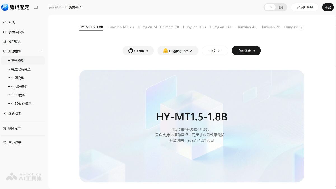Show more model tabs with right arrow
Image resolution: width=336 pixels, height=189 pixels.
pos(301,28)
